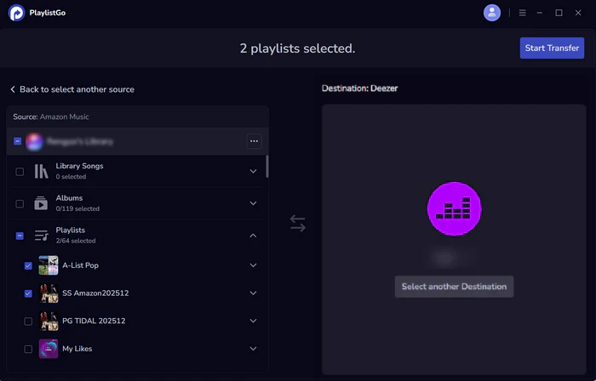Collapse the Playlists section
Screen dimensions: 596x381
pyautogui.click(x=253, y=236)
